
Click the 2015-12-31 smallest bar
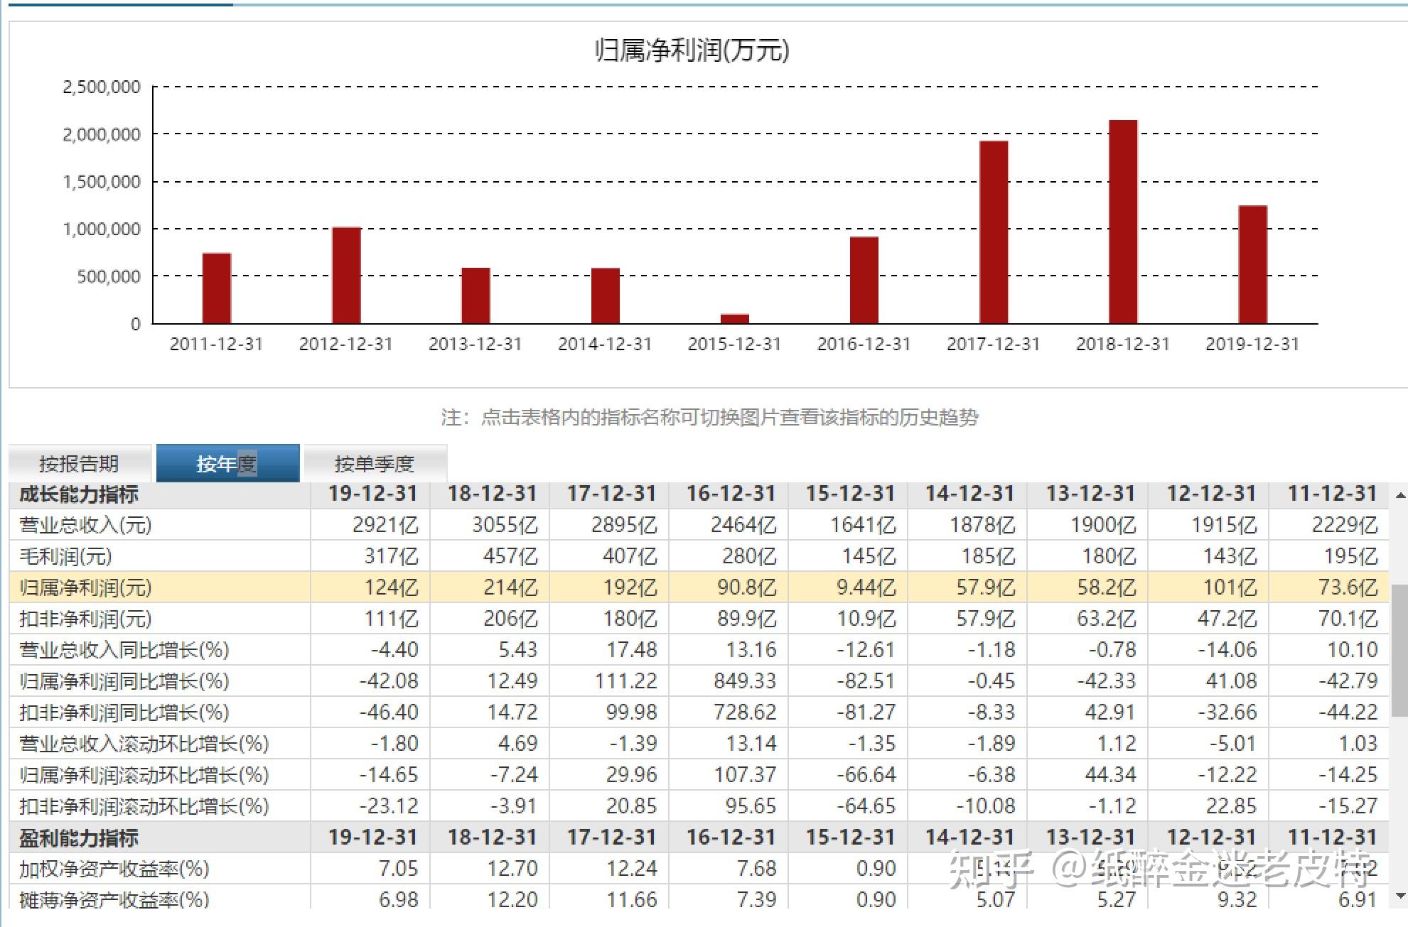(734, 318)
